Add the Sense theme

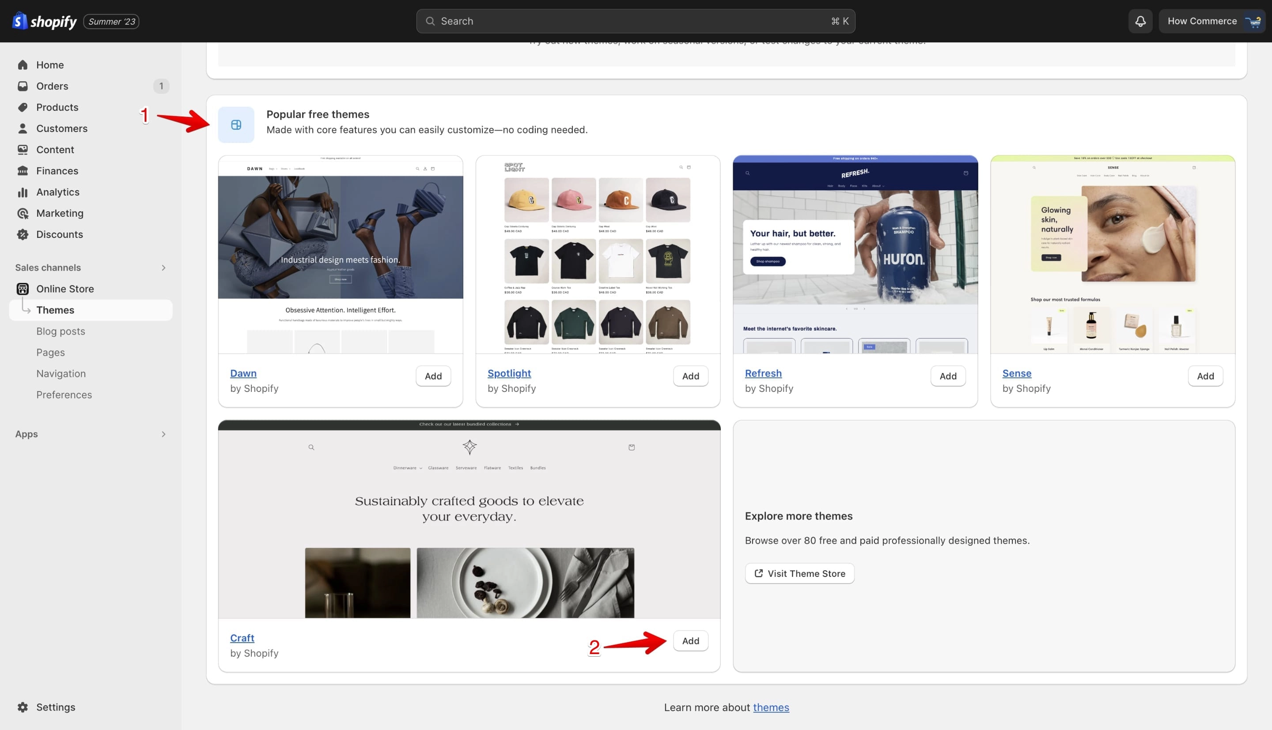[x=1205, y=376]
